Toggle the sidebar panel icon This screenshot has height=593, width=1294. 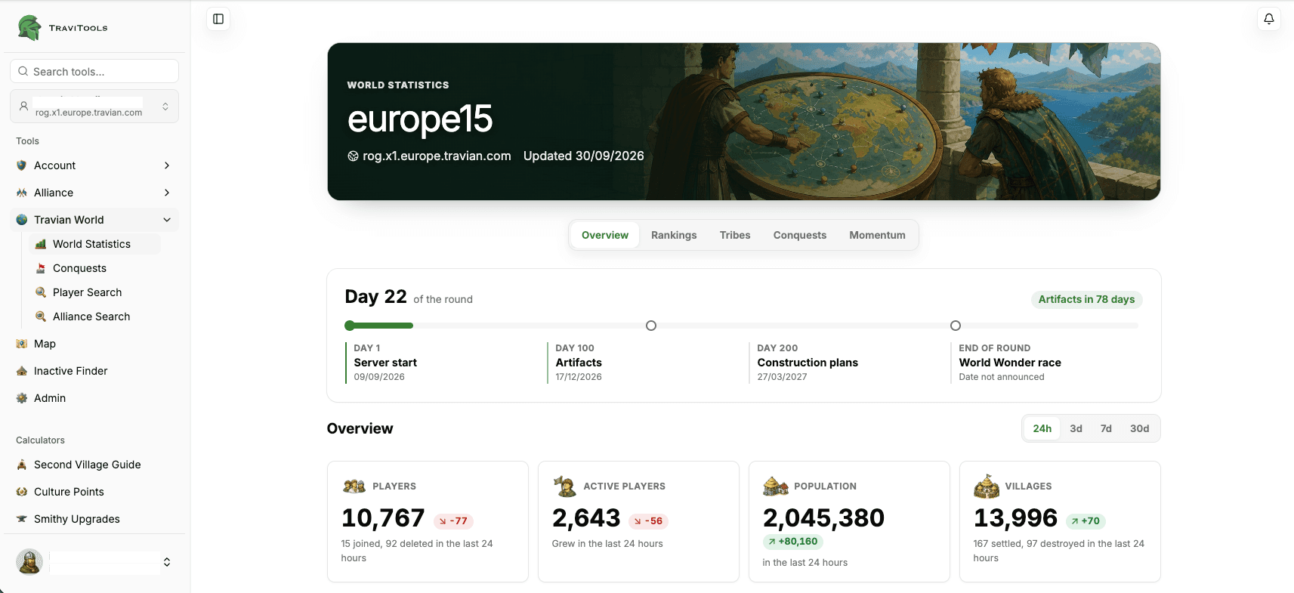(218, 19)
